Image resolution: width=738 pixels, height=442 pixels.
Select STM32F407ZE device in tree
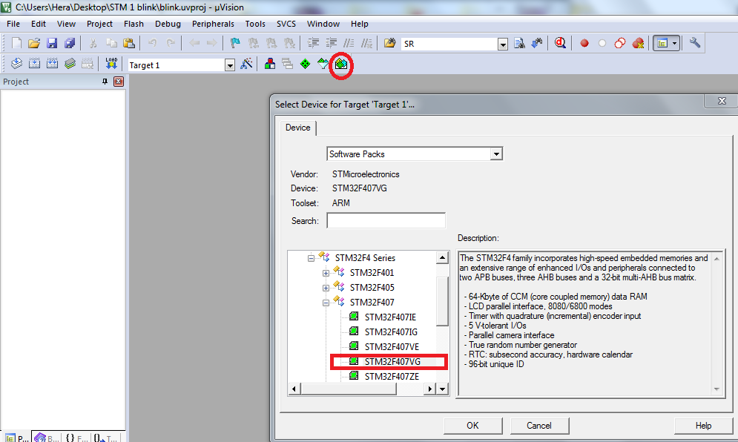click(x=392, y=376)
